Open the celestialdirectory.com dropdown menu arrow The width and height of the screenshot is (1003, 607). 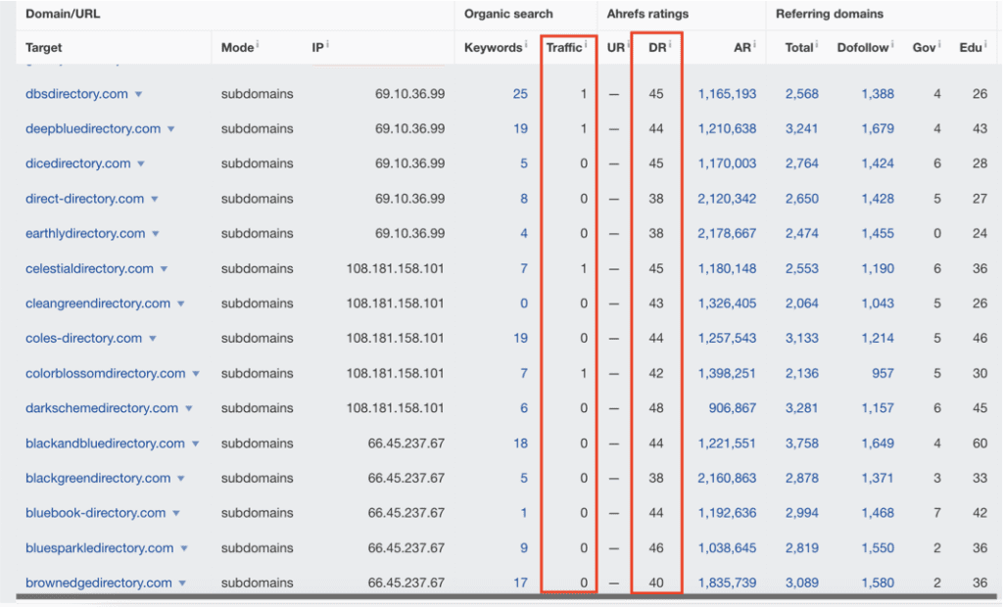tap(164, 269)
